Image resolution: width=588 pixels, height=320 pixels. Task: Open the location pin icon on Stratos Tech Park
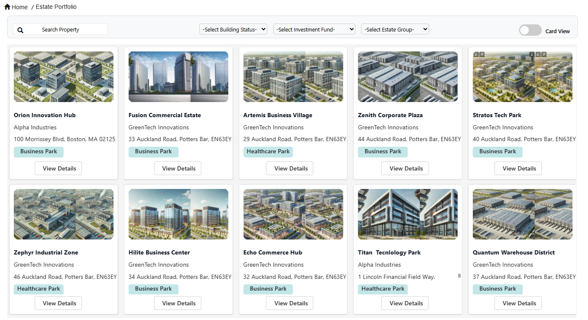tap(482, 54)
